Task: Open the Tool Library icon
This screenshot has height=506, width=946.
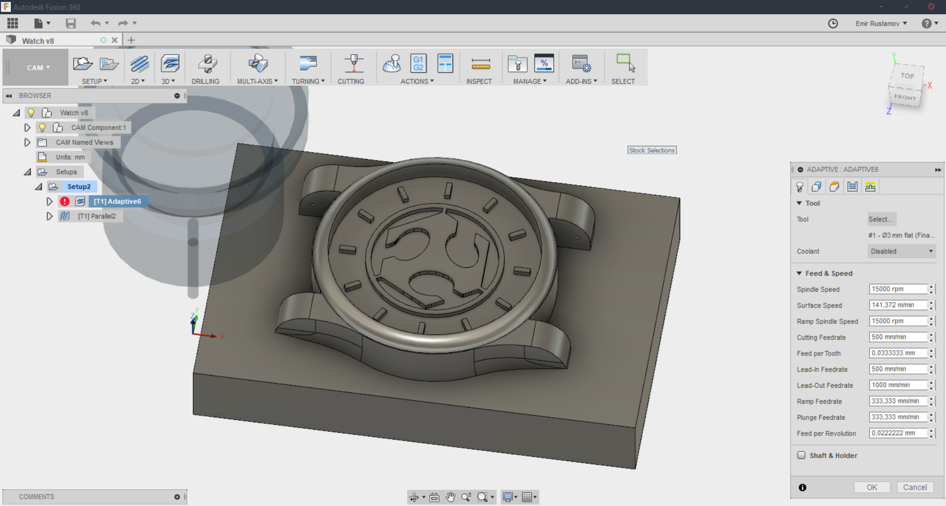Action: tap(518, 63)
